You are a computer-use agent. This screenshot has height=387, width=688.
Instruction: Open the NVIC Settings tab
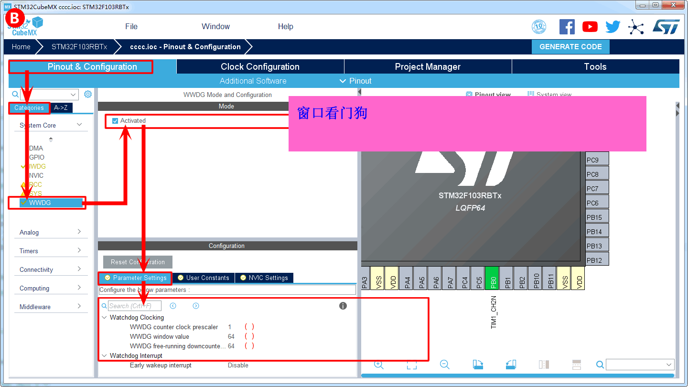(264, 278)
